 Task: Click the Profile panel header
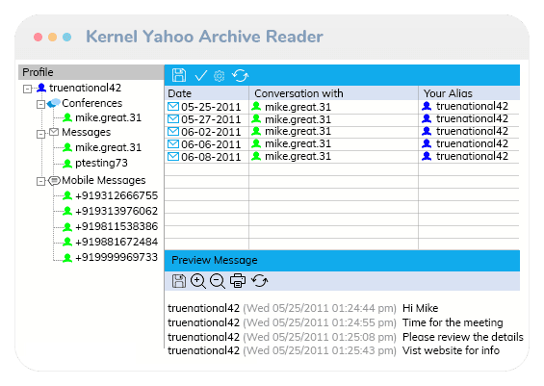[91, 72]
